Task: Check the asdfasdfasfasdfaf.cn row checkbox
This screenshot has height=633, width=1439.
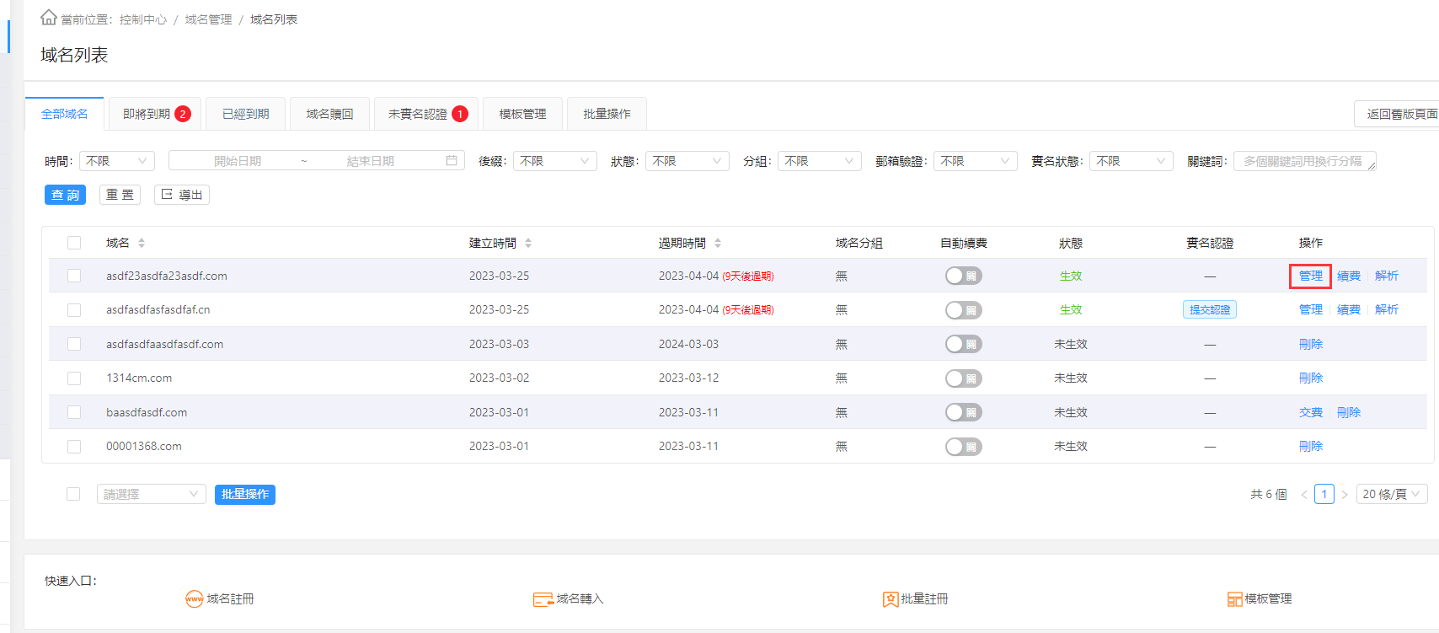Action: 74,310
